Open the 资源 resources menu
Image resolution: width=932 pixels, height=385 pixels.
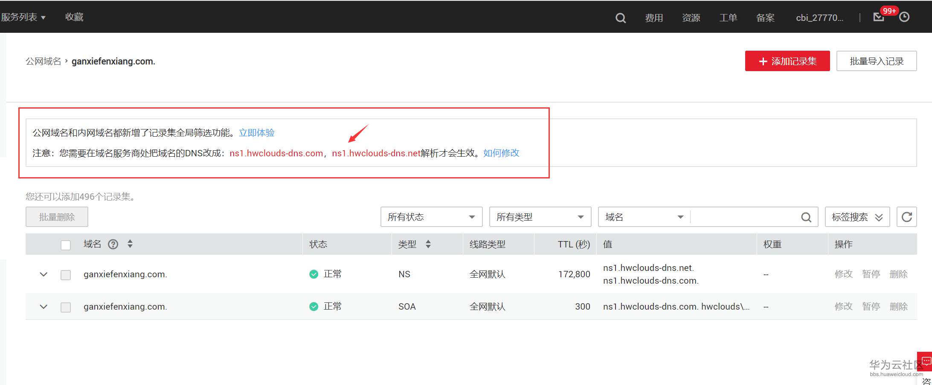click(x=691, y=18)
